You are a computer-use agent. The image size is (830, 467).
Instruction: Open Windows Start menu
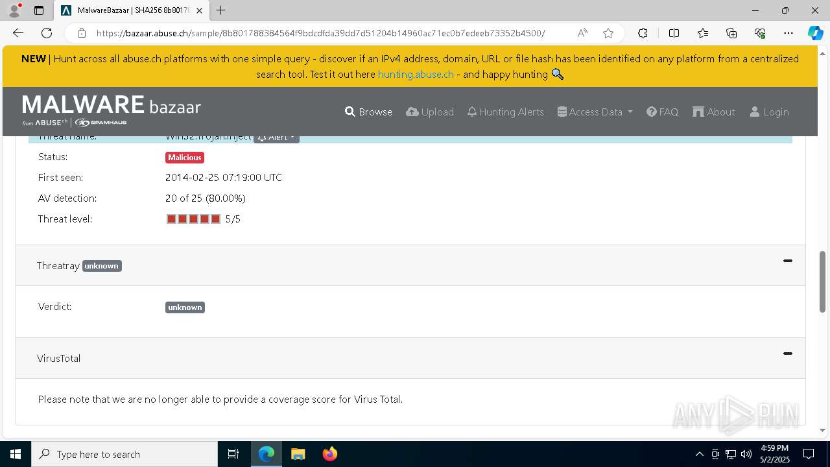(x=16, y=454)
